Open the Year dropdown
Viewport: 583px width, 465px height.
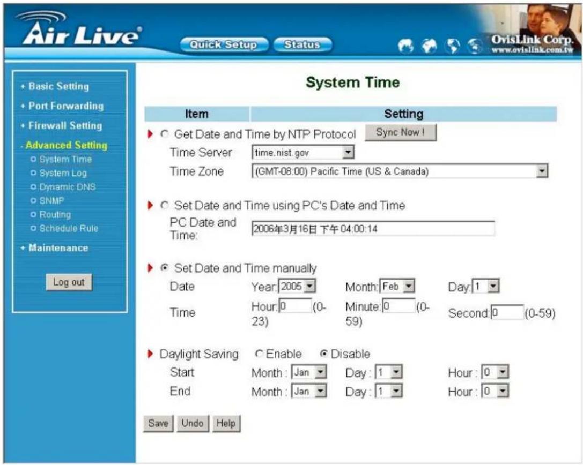point(297,287)
